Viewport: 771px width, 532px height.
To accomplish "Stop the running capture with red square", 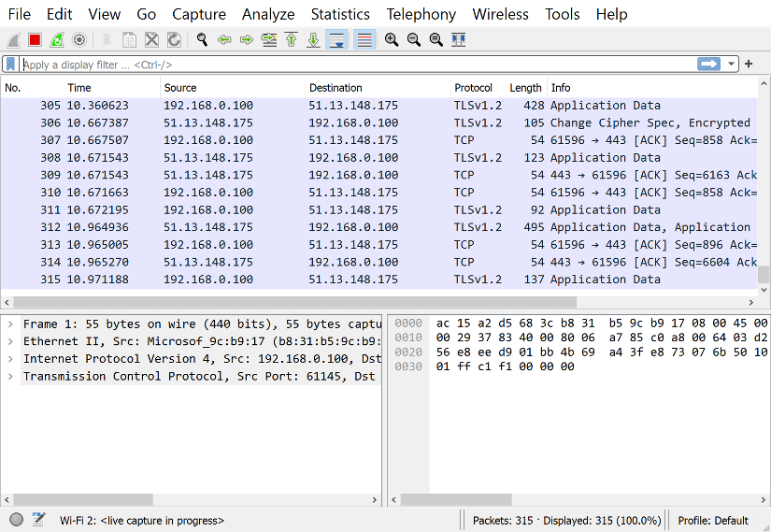I will pos(35,40).
